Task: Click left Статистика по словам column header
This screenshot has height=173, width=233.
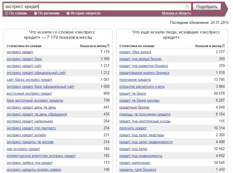Action: click(x=24, y=46)
